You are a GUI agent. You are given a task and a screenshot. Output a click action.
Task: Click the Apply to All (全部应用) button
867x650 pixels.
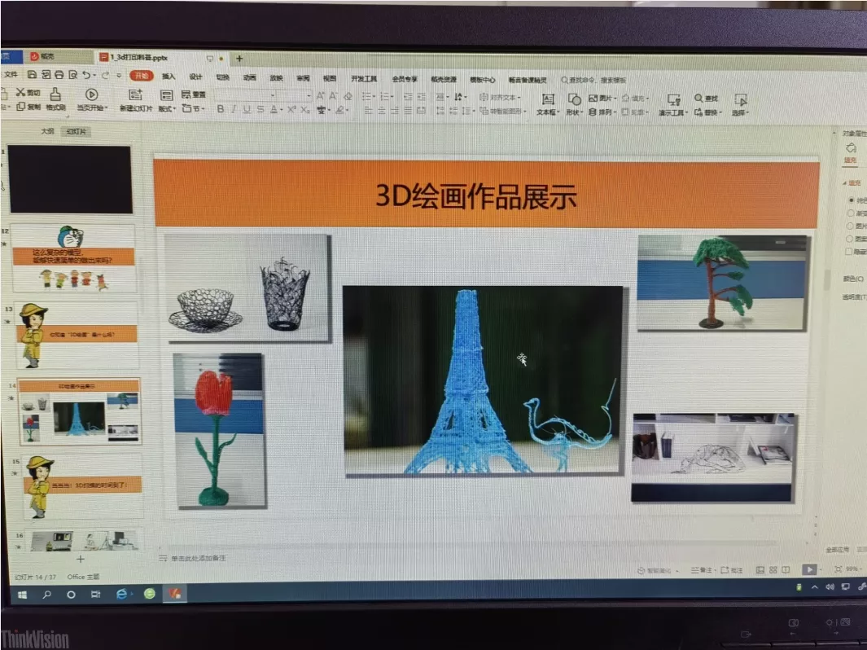[x=837, y=549]
